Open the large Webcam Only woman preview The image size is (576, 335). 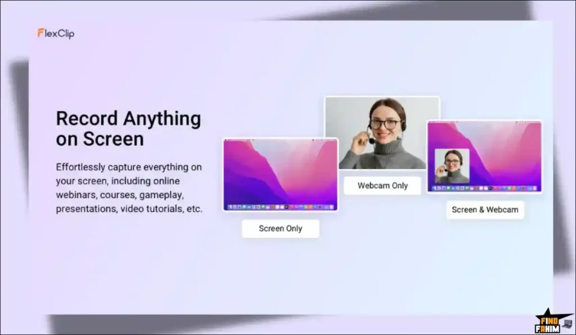click(x=382, y=132)
